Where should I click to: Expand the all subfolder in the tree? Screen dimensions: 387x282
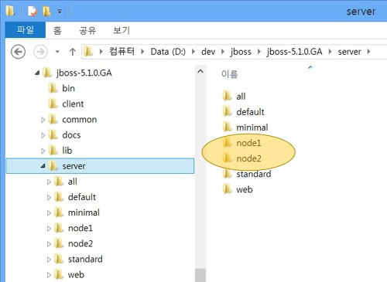coord(49,182)
